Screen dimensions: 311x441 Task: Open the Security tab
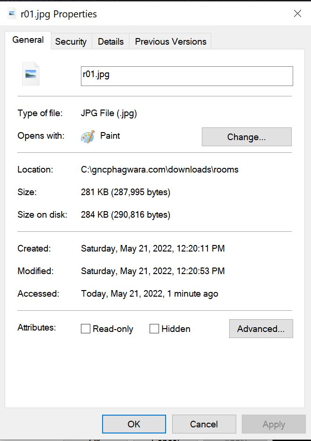pyautogui.click(x=71, y=41)
